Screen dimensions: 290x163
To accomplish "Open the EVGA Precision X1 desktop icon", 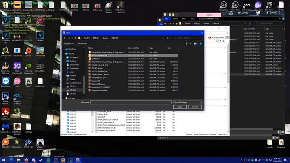I will click(x=17, y=68).
